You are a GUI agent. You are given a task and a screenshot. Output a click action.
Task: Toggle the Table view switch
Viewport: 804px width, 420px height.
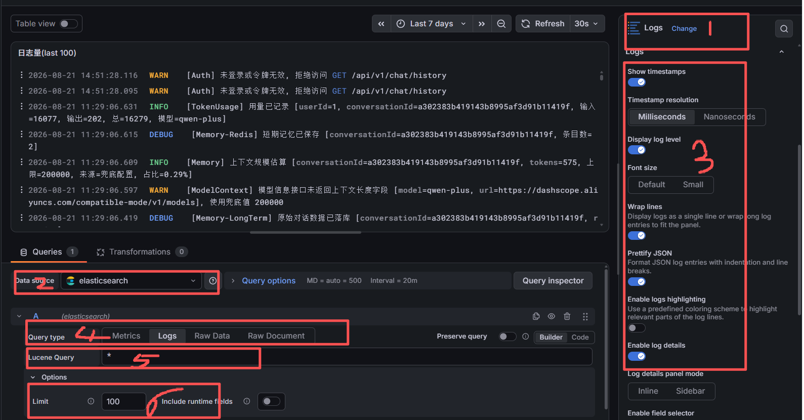click(x=68, y=24)
